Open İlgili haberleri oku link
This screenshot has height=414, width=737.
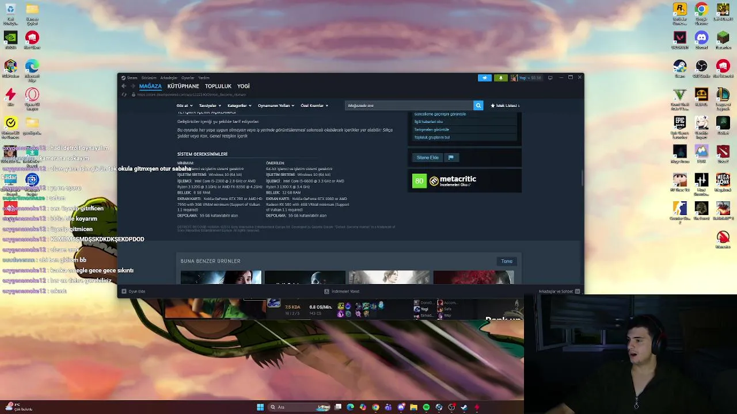pos(428,122)
